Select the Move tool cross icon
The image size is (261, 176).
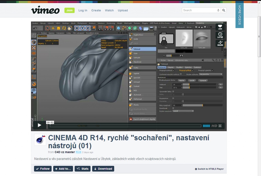[53, 28]
